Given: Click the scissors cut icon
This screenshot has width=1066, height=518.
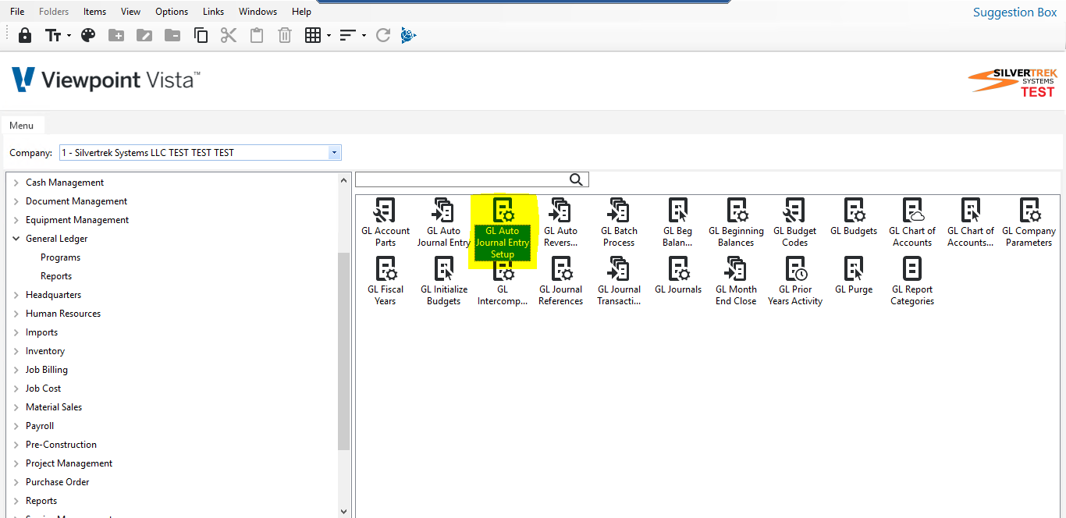Looking at the screenshot, I should pos(229,35).
